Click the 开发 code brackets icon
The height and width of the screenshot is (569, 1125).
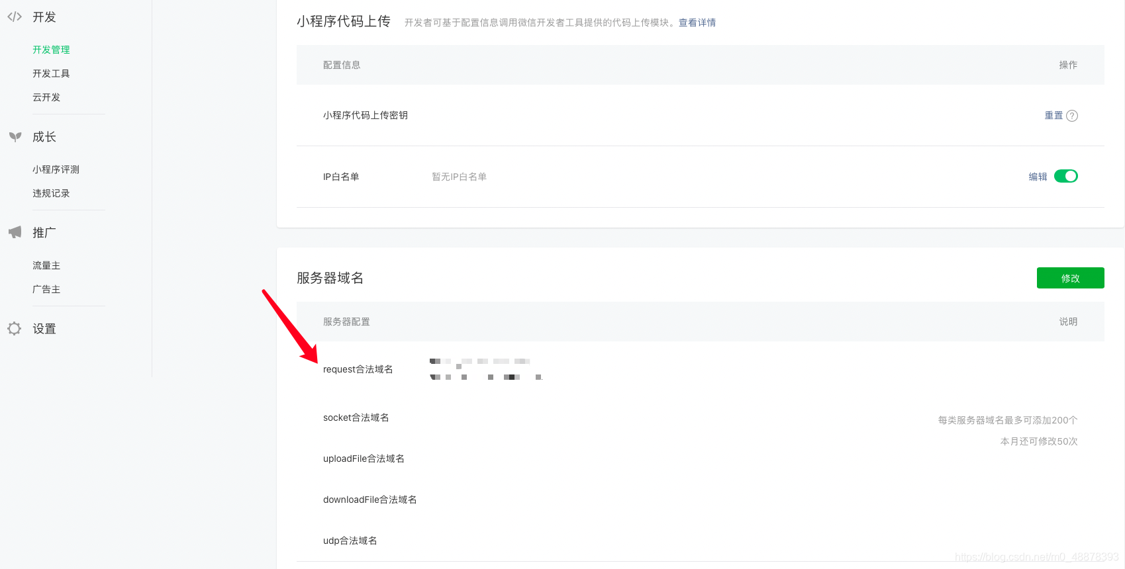[x=15, y=17]
